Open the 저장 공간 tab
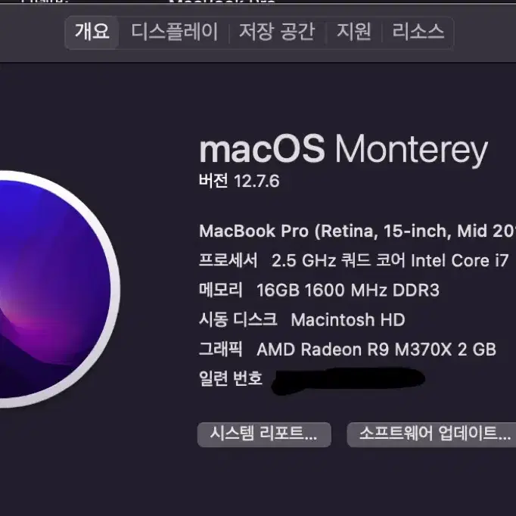This screenshot has height=516, width=516. point(277,33)
